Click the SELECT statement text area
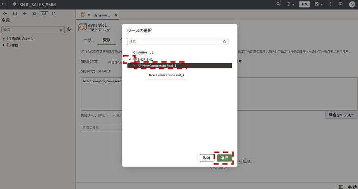358x189 pixels. point(219,94)
